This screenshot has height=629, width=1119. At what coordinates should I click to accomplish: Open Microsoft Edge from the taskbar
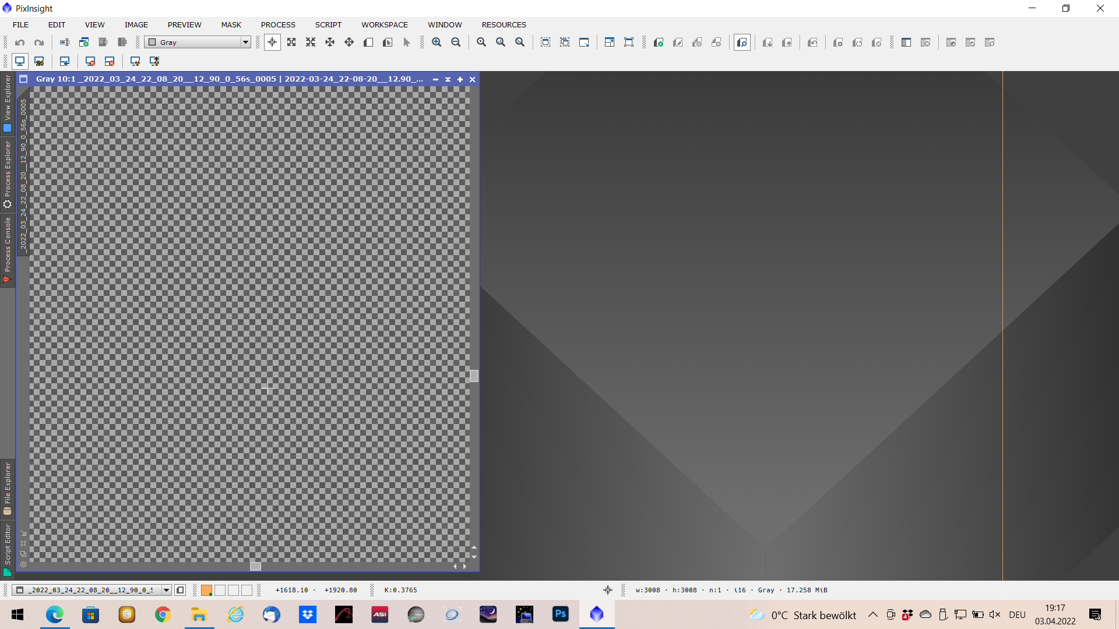point(55,614)
